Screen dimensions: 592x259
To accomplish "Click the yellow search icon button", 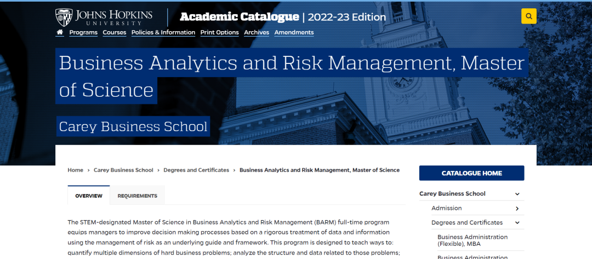I will click(528, 16).
